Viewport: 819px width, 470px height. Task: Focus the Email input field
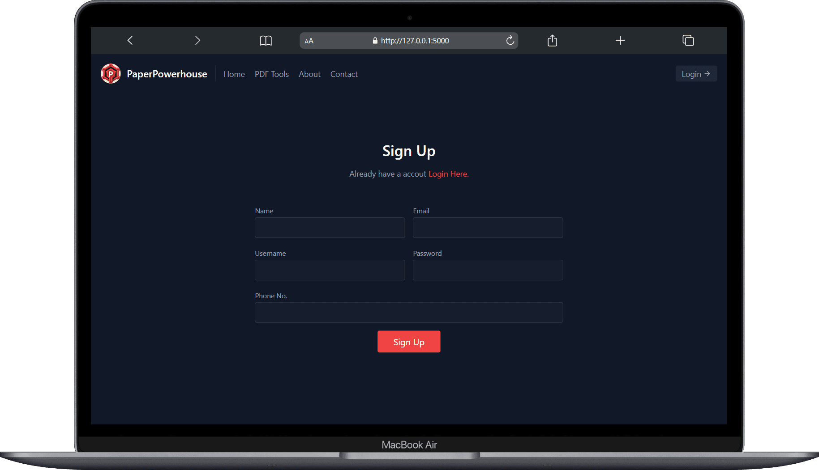(x=488, y=228)
